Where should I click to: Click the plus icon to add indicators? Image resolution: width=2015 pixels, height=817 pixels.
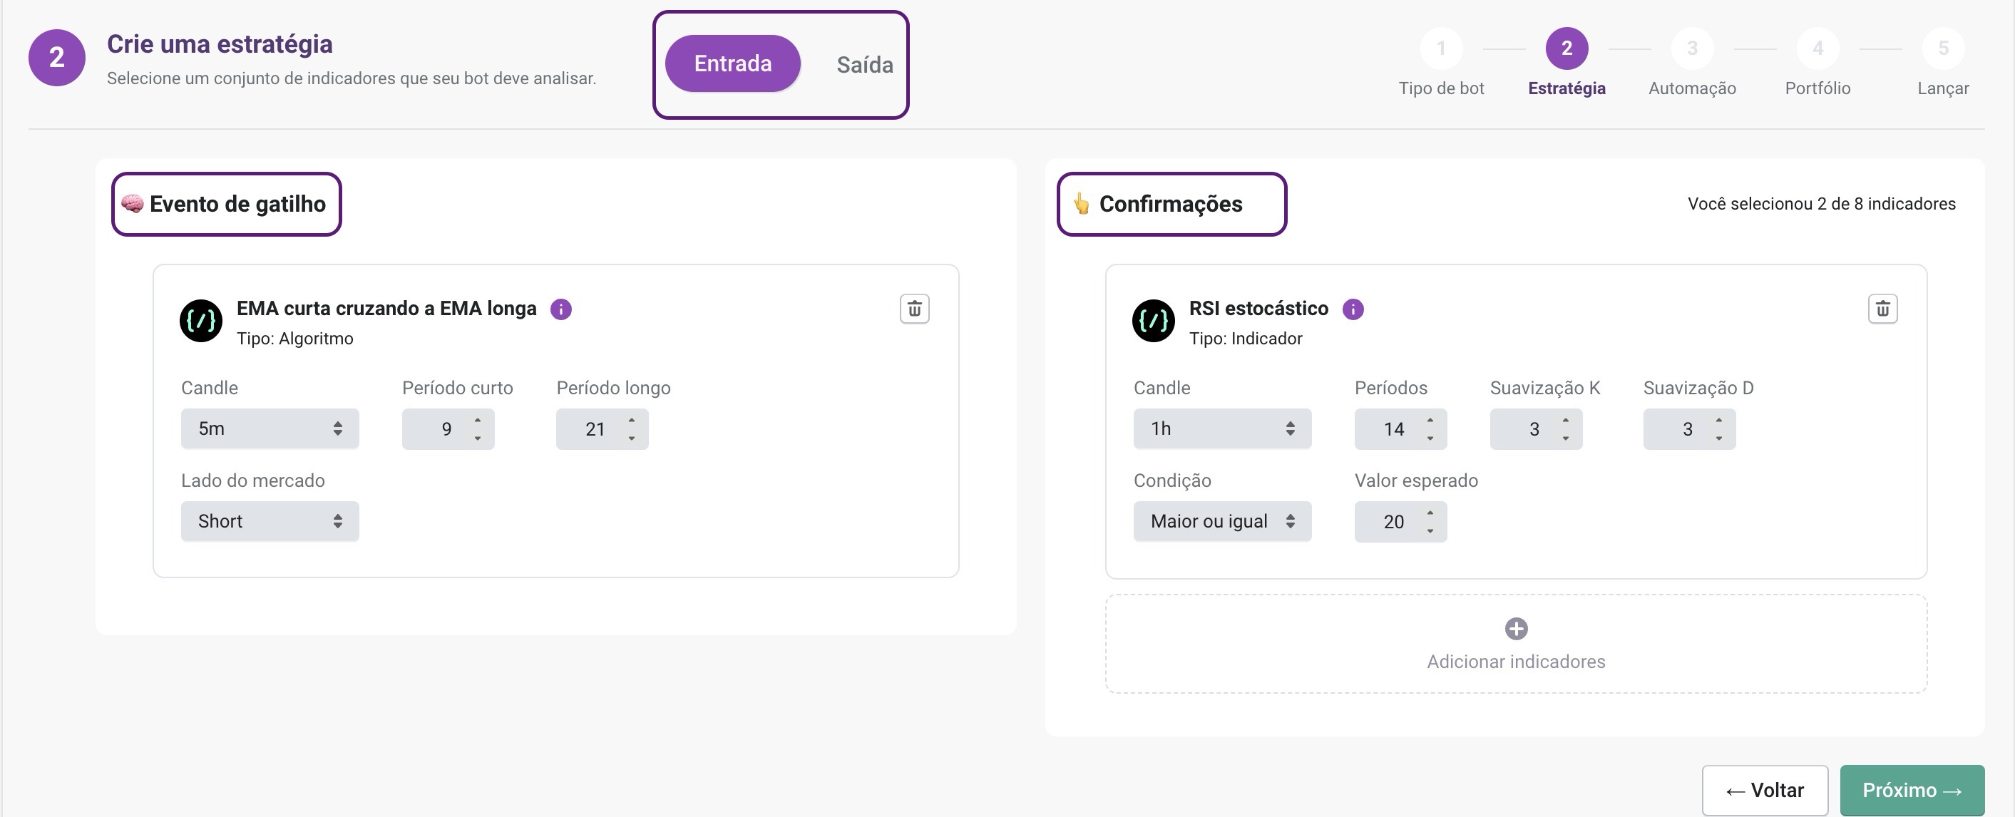coord(1516,629)
